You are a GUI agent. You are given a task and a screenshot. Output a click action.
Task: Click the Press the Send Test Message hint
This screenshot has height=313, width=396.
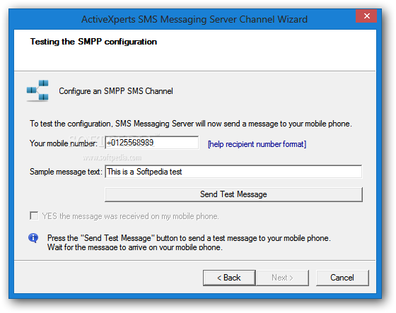[x=189, y=242]
